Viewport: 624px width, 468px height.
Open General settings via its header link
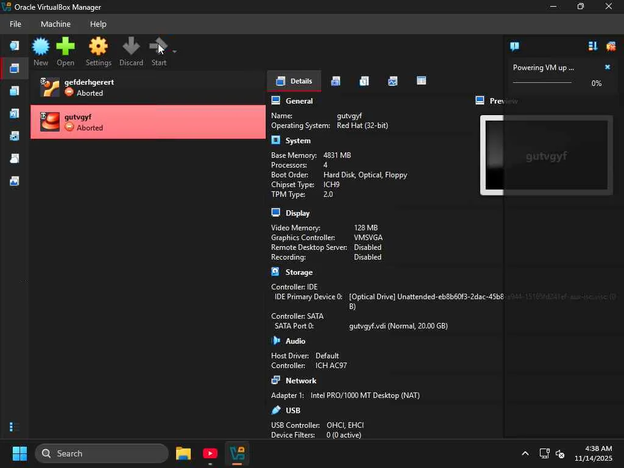point(299,101)
